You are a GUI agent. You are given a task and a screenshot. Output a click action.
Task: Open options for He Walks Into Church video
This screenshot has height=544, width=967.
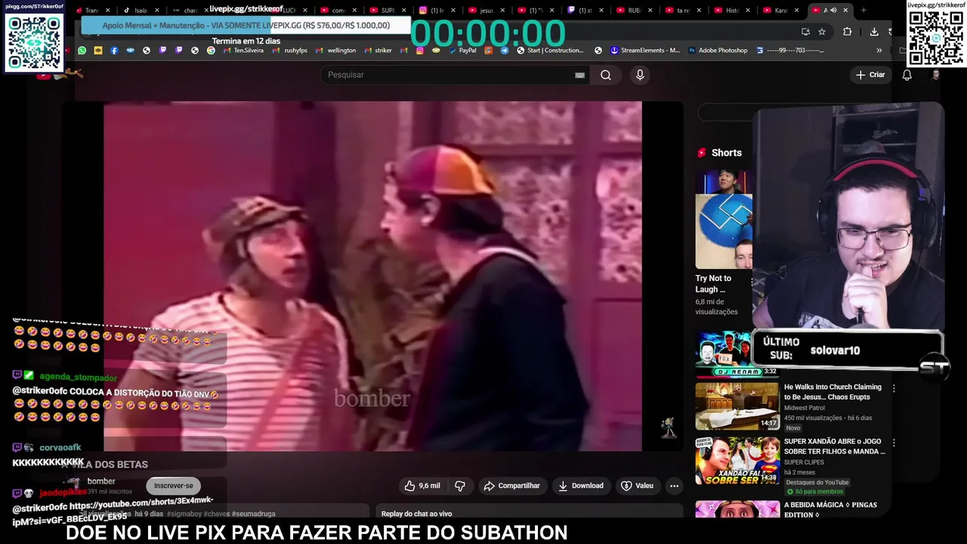[894, 388]
